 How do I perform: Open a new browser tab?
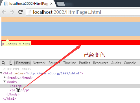pos(61,4)
